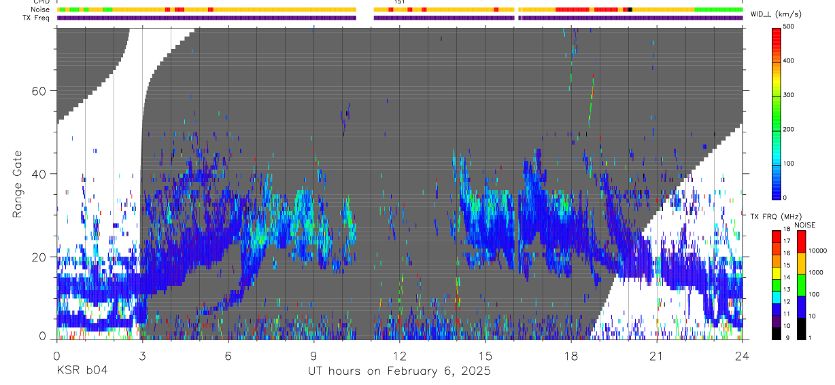Click the '1000' label on the NOISE scale
Image resolution: width=835 pixels, height=385 pixels.
coord(817,272)
